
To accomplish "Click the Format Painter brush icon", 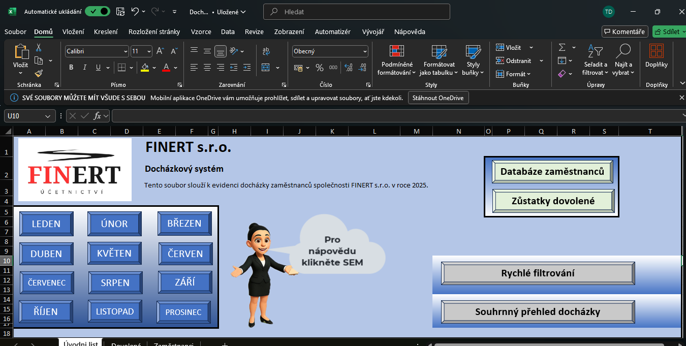I will 39,73.
